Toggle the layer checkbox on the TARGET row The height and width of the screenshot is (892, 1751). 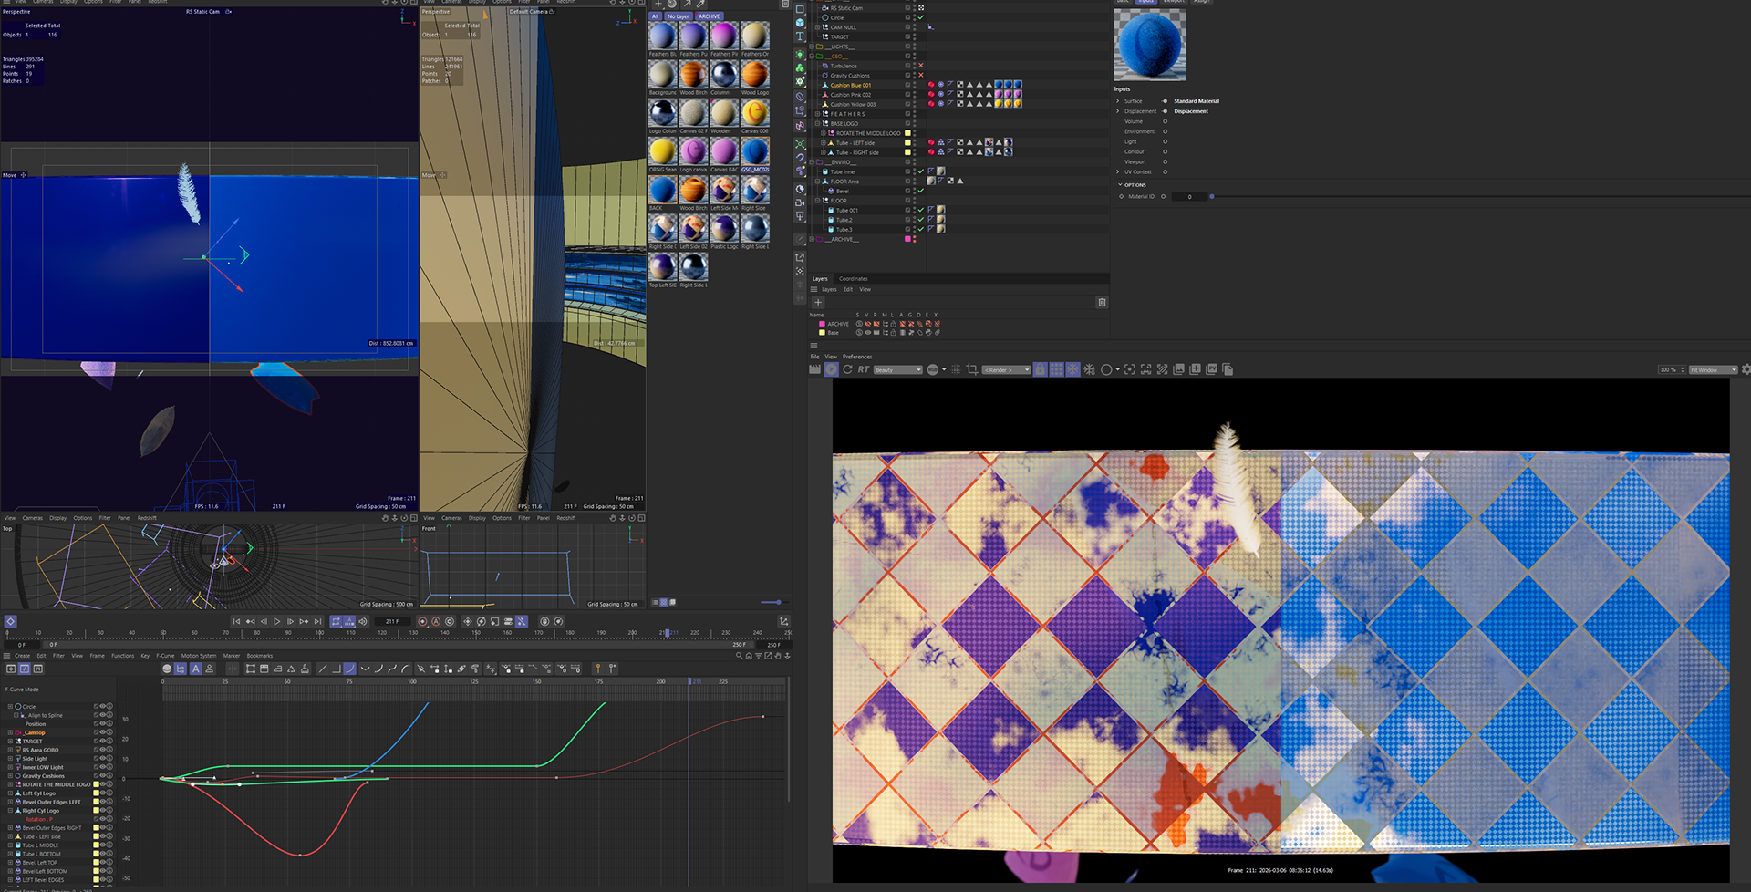click(x=907, y=36)
